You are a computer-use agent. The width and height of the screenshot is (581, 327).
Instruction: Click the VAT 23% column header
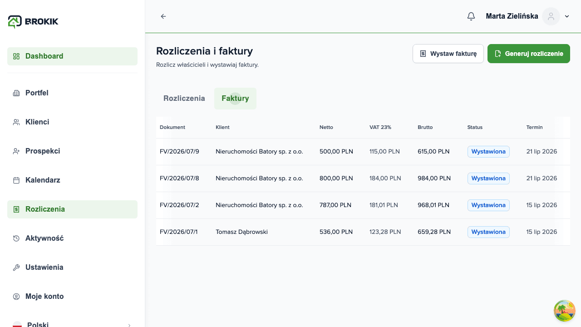(x=380, y=128)
